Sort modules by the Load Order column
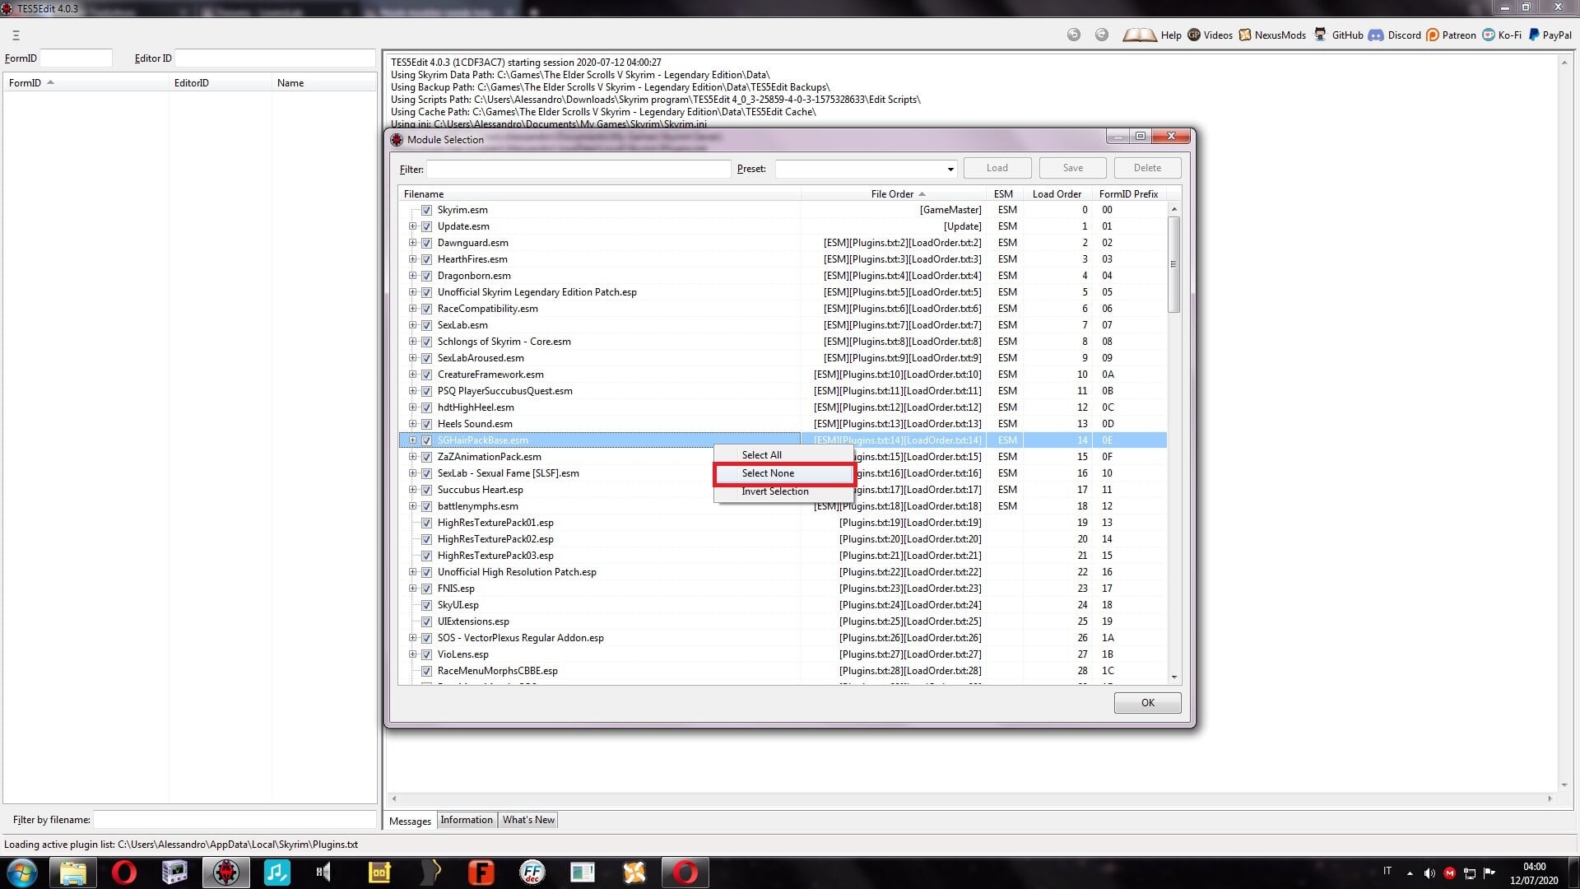1580x889 pixels. pos(1057,194)
